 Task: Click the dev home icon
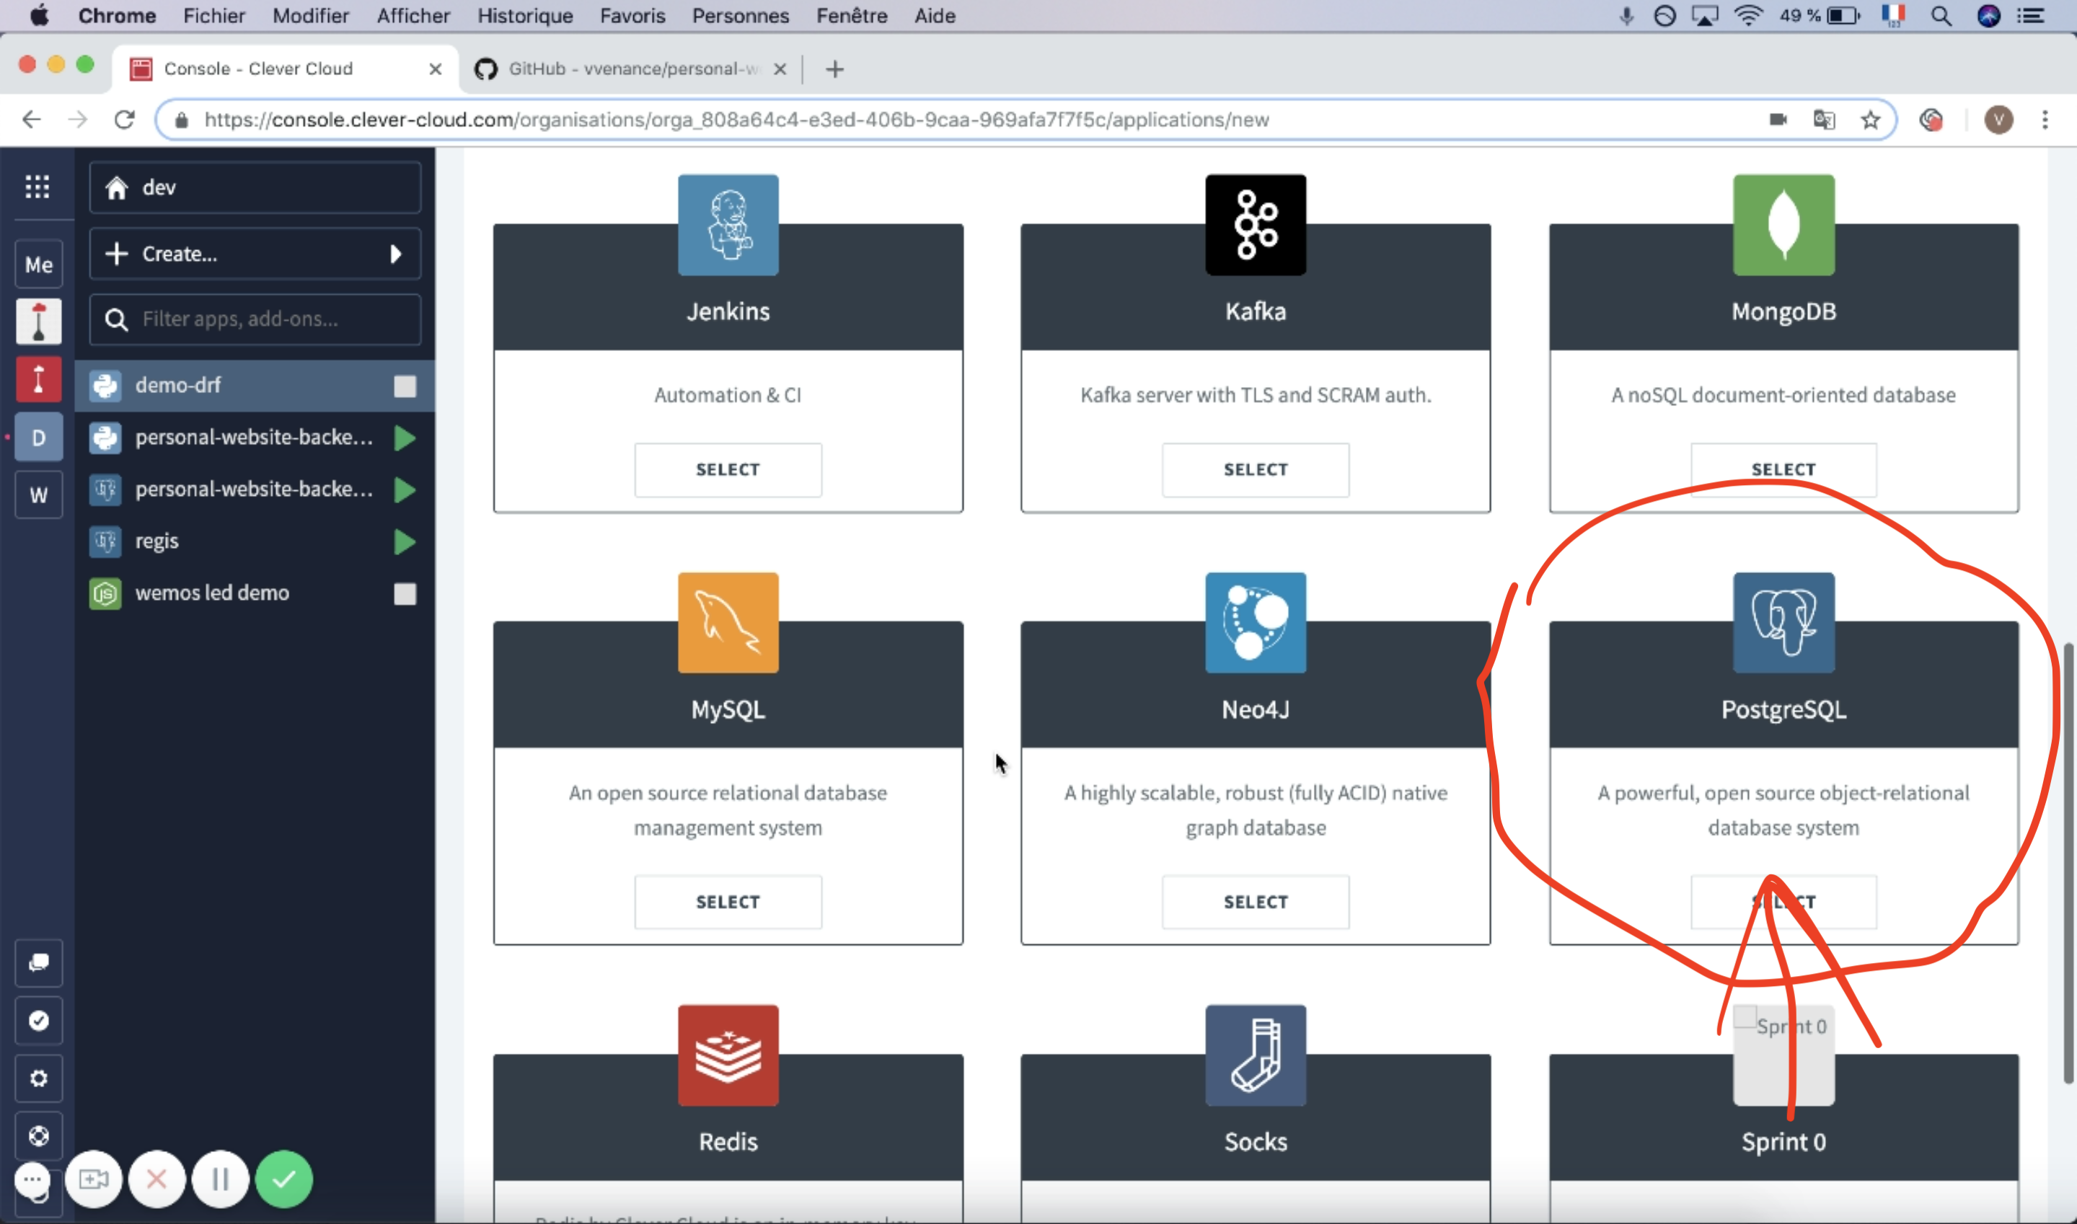116,187
